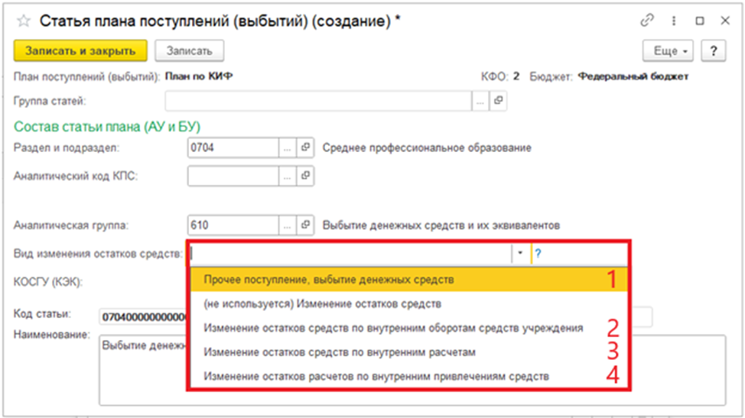The image size is (745, 418).
Task: Click Среднее профессиональное образование description
Action: [427, 148]
